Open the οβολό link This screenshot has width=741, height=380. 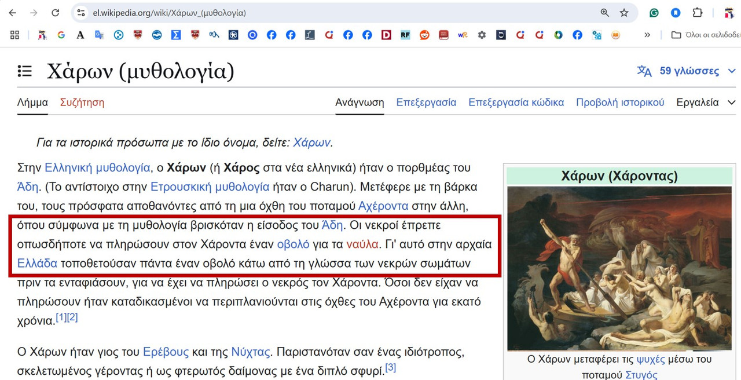click(294, 244)
